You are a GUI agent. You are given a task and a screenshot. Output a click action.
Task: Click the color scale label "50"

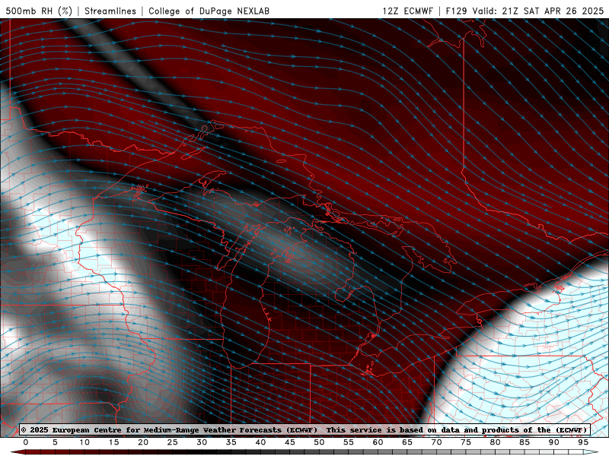point(319,442)
